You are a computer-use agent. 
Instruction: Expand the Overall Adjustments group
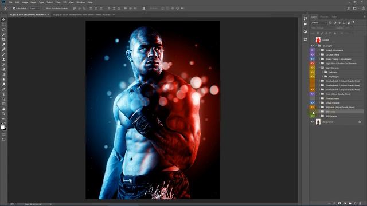pos(319,50)
